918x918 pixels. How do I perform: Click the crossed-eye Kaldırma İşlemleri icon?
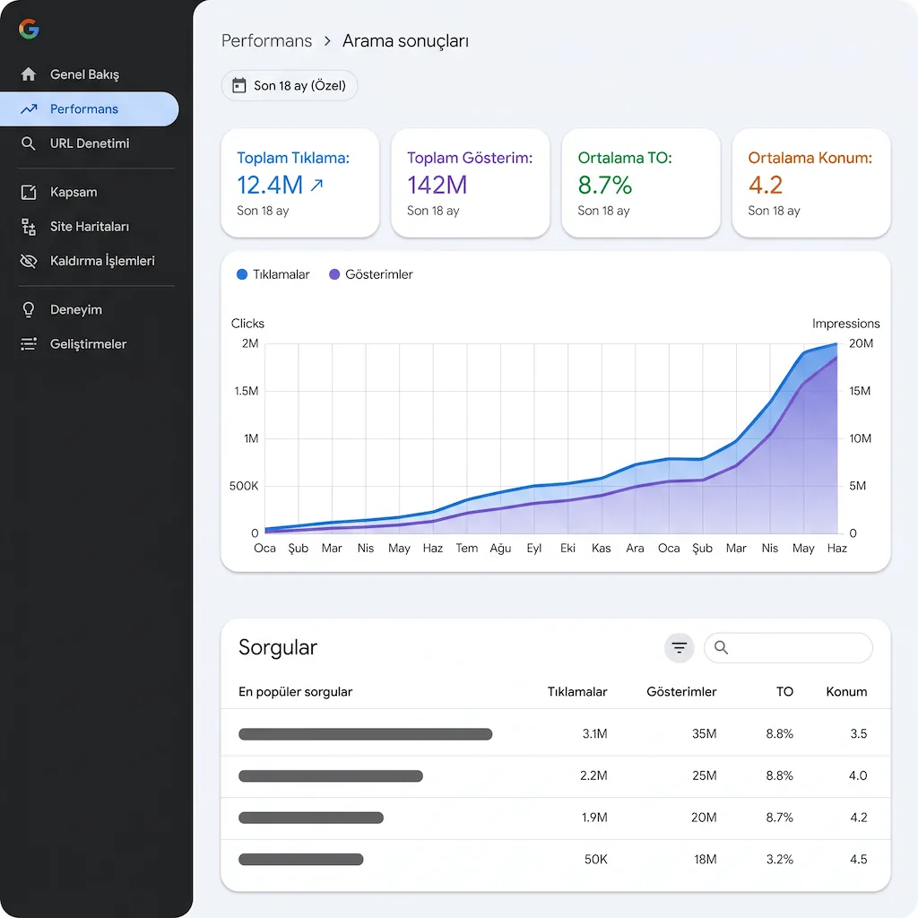[x=29, y=261]
